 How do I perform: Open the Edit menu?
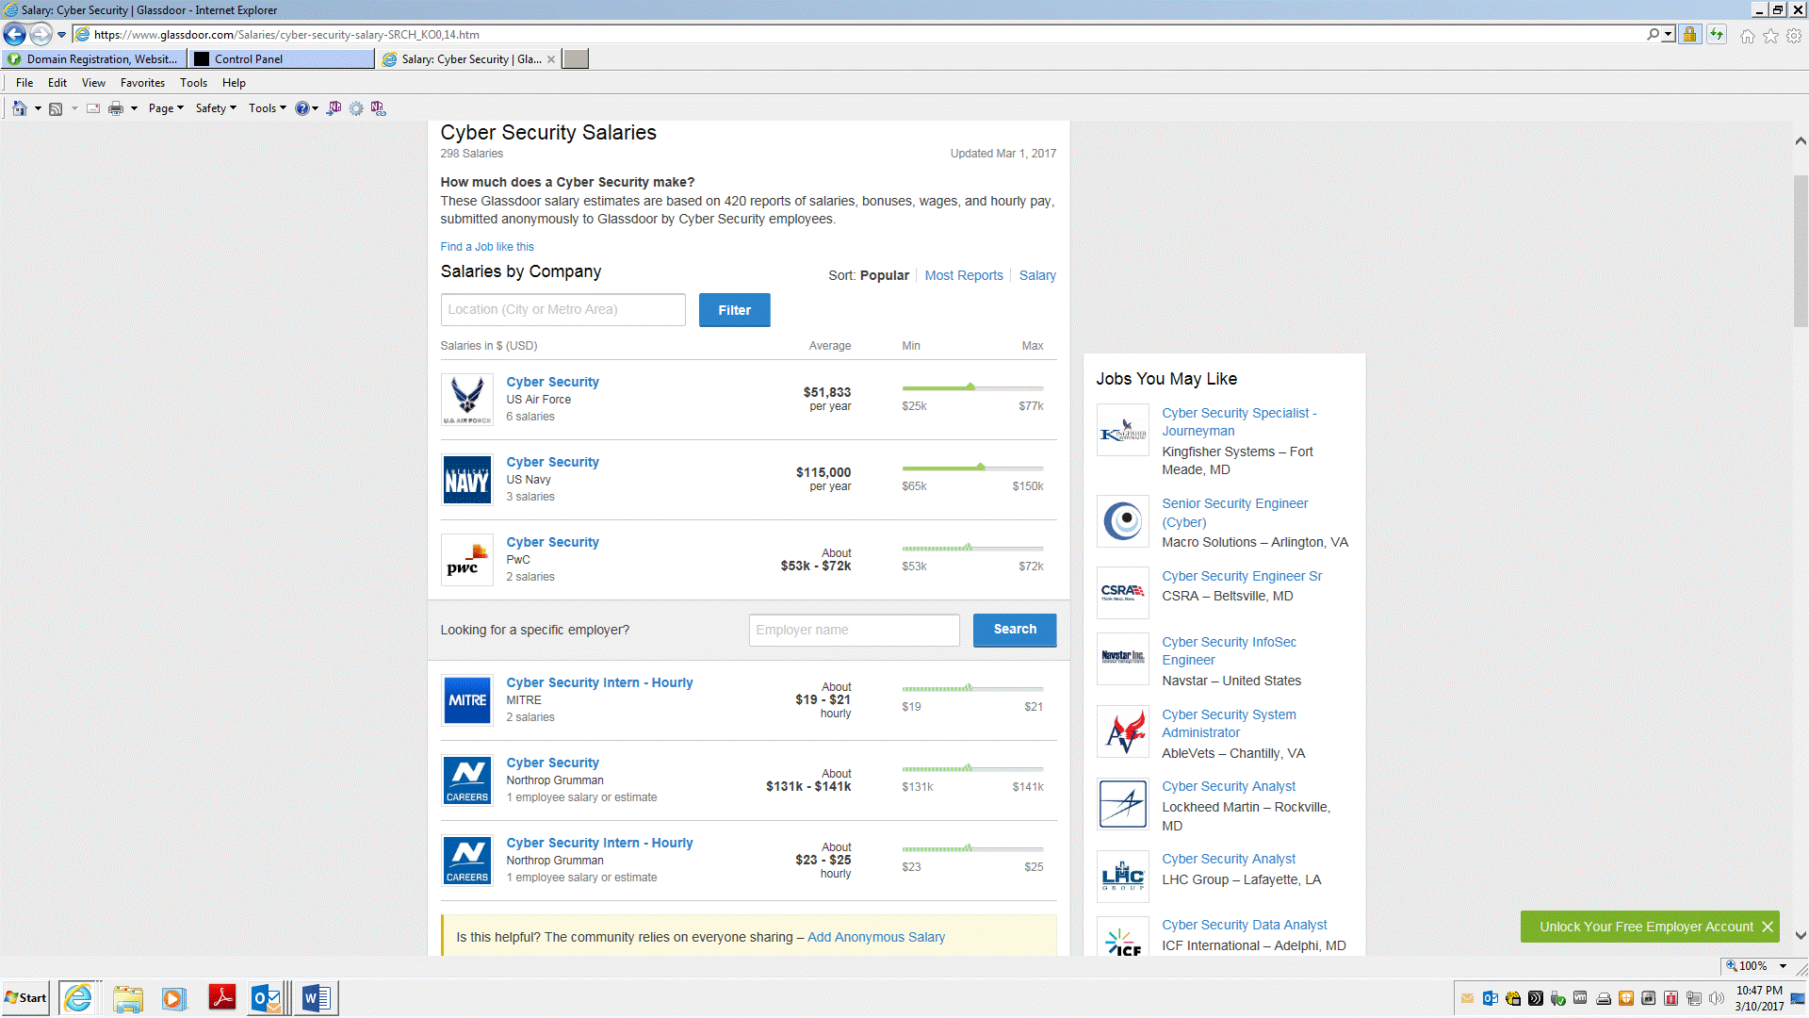(x=57, y=83)
